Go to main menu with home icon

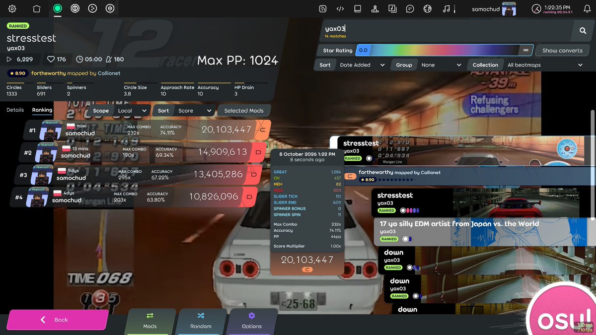coord(36,9)
